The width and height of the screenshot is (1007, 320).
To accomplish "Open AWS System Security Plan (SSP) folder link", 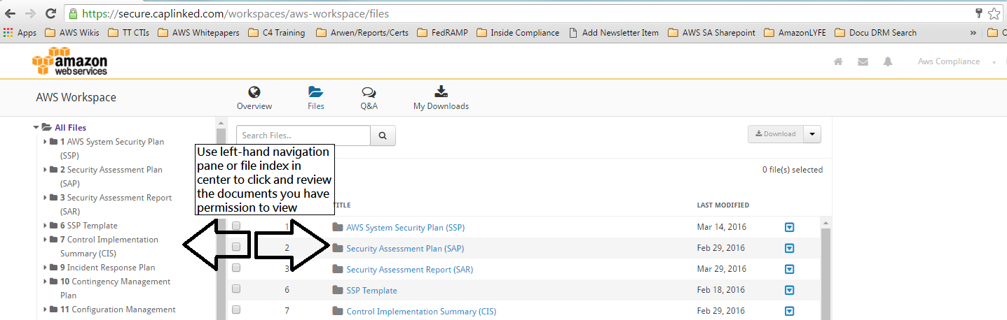I will pos(406,228).
